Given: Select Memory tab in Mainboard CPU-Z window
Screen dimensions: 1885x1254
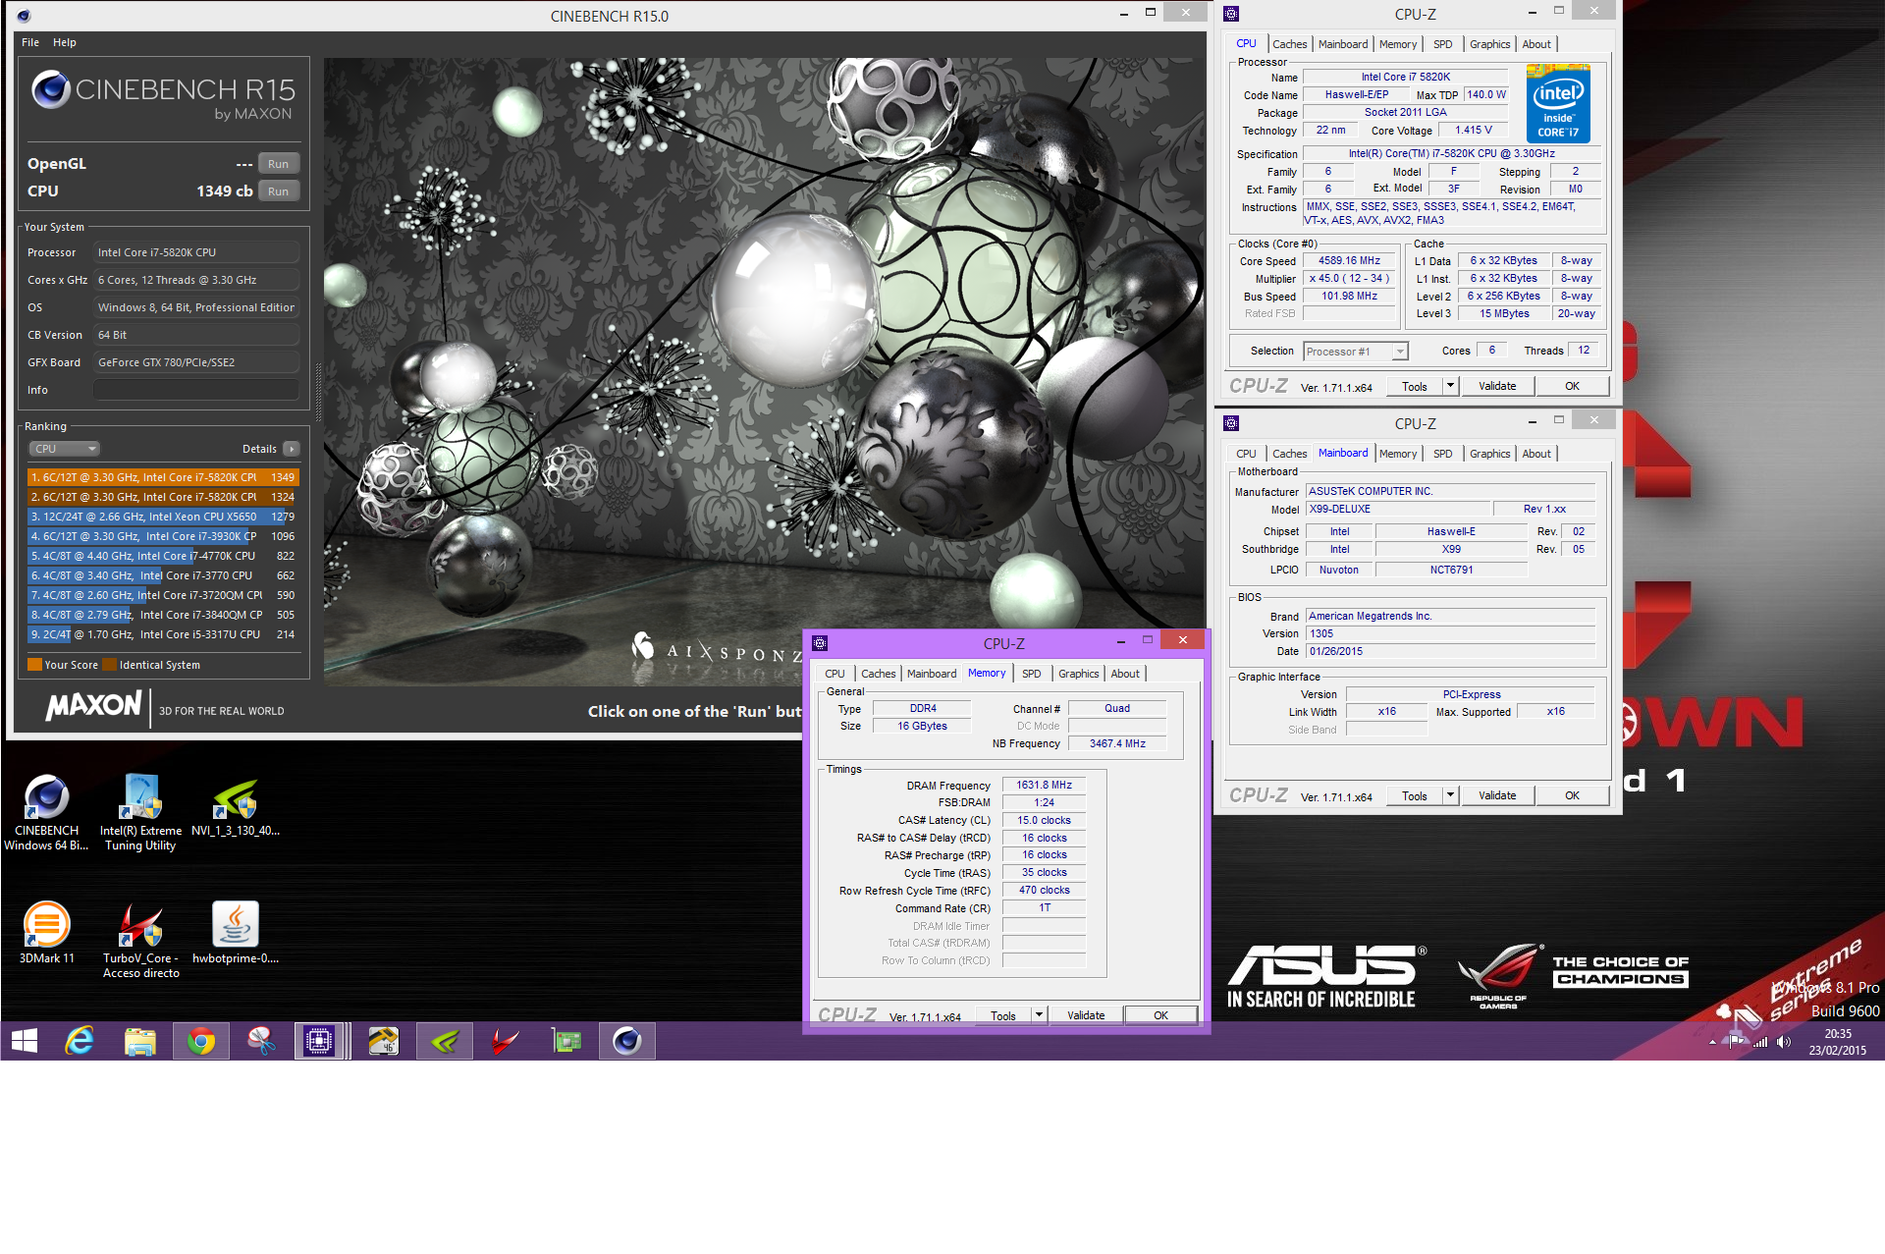Looking at the screenshot, I should (1397, 454).
